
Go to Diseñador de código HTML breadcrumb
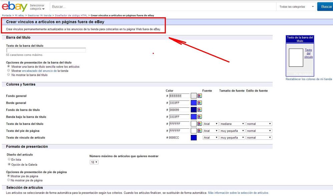coord(71,15)
